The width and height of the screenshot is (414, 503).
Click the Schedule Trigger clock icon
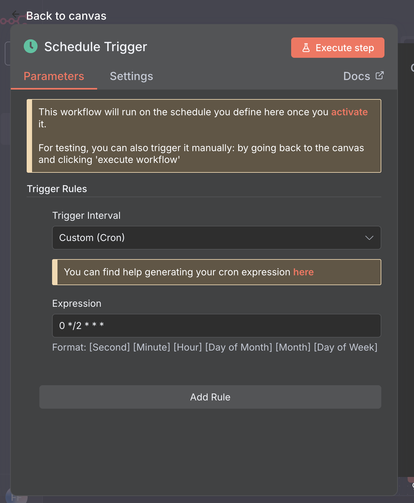pos(31,46)
